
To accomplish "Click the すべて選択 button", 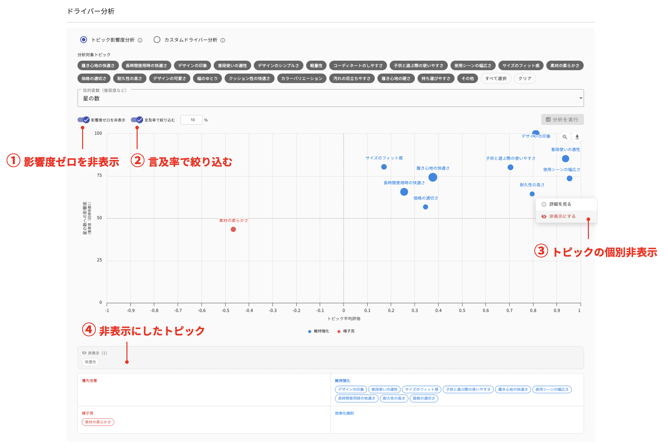I will coord(496,78).
